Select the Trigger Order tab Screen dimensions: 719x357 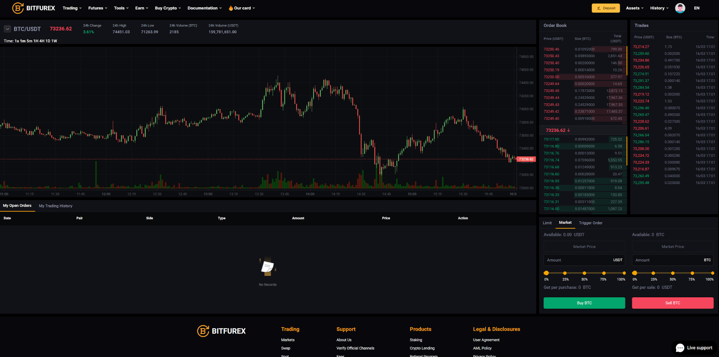(591, 223)
